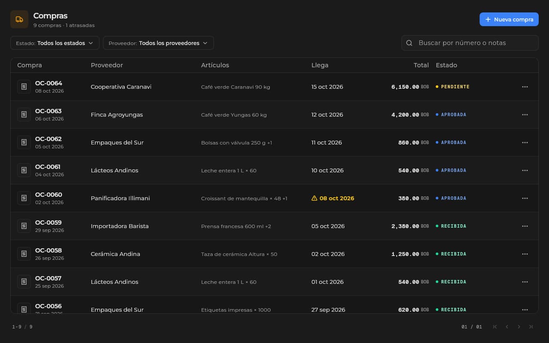549x343 pixels.
Task: Open purchase order OC-0061
Action: (48, 167)
